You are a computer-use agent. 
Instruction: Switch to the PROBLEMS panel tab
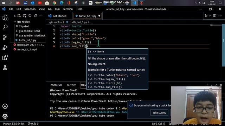tap(56, 85)
